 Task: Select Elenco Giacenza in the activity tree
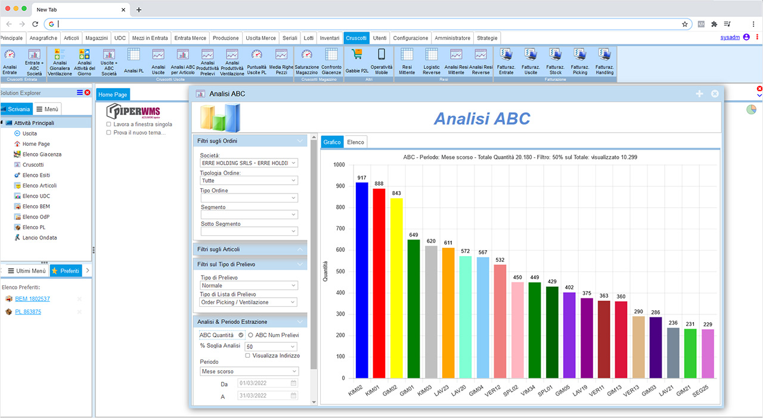coord(42,154)
